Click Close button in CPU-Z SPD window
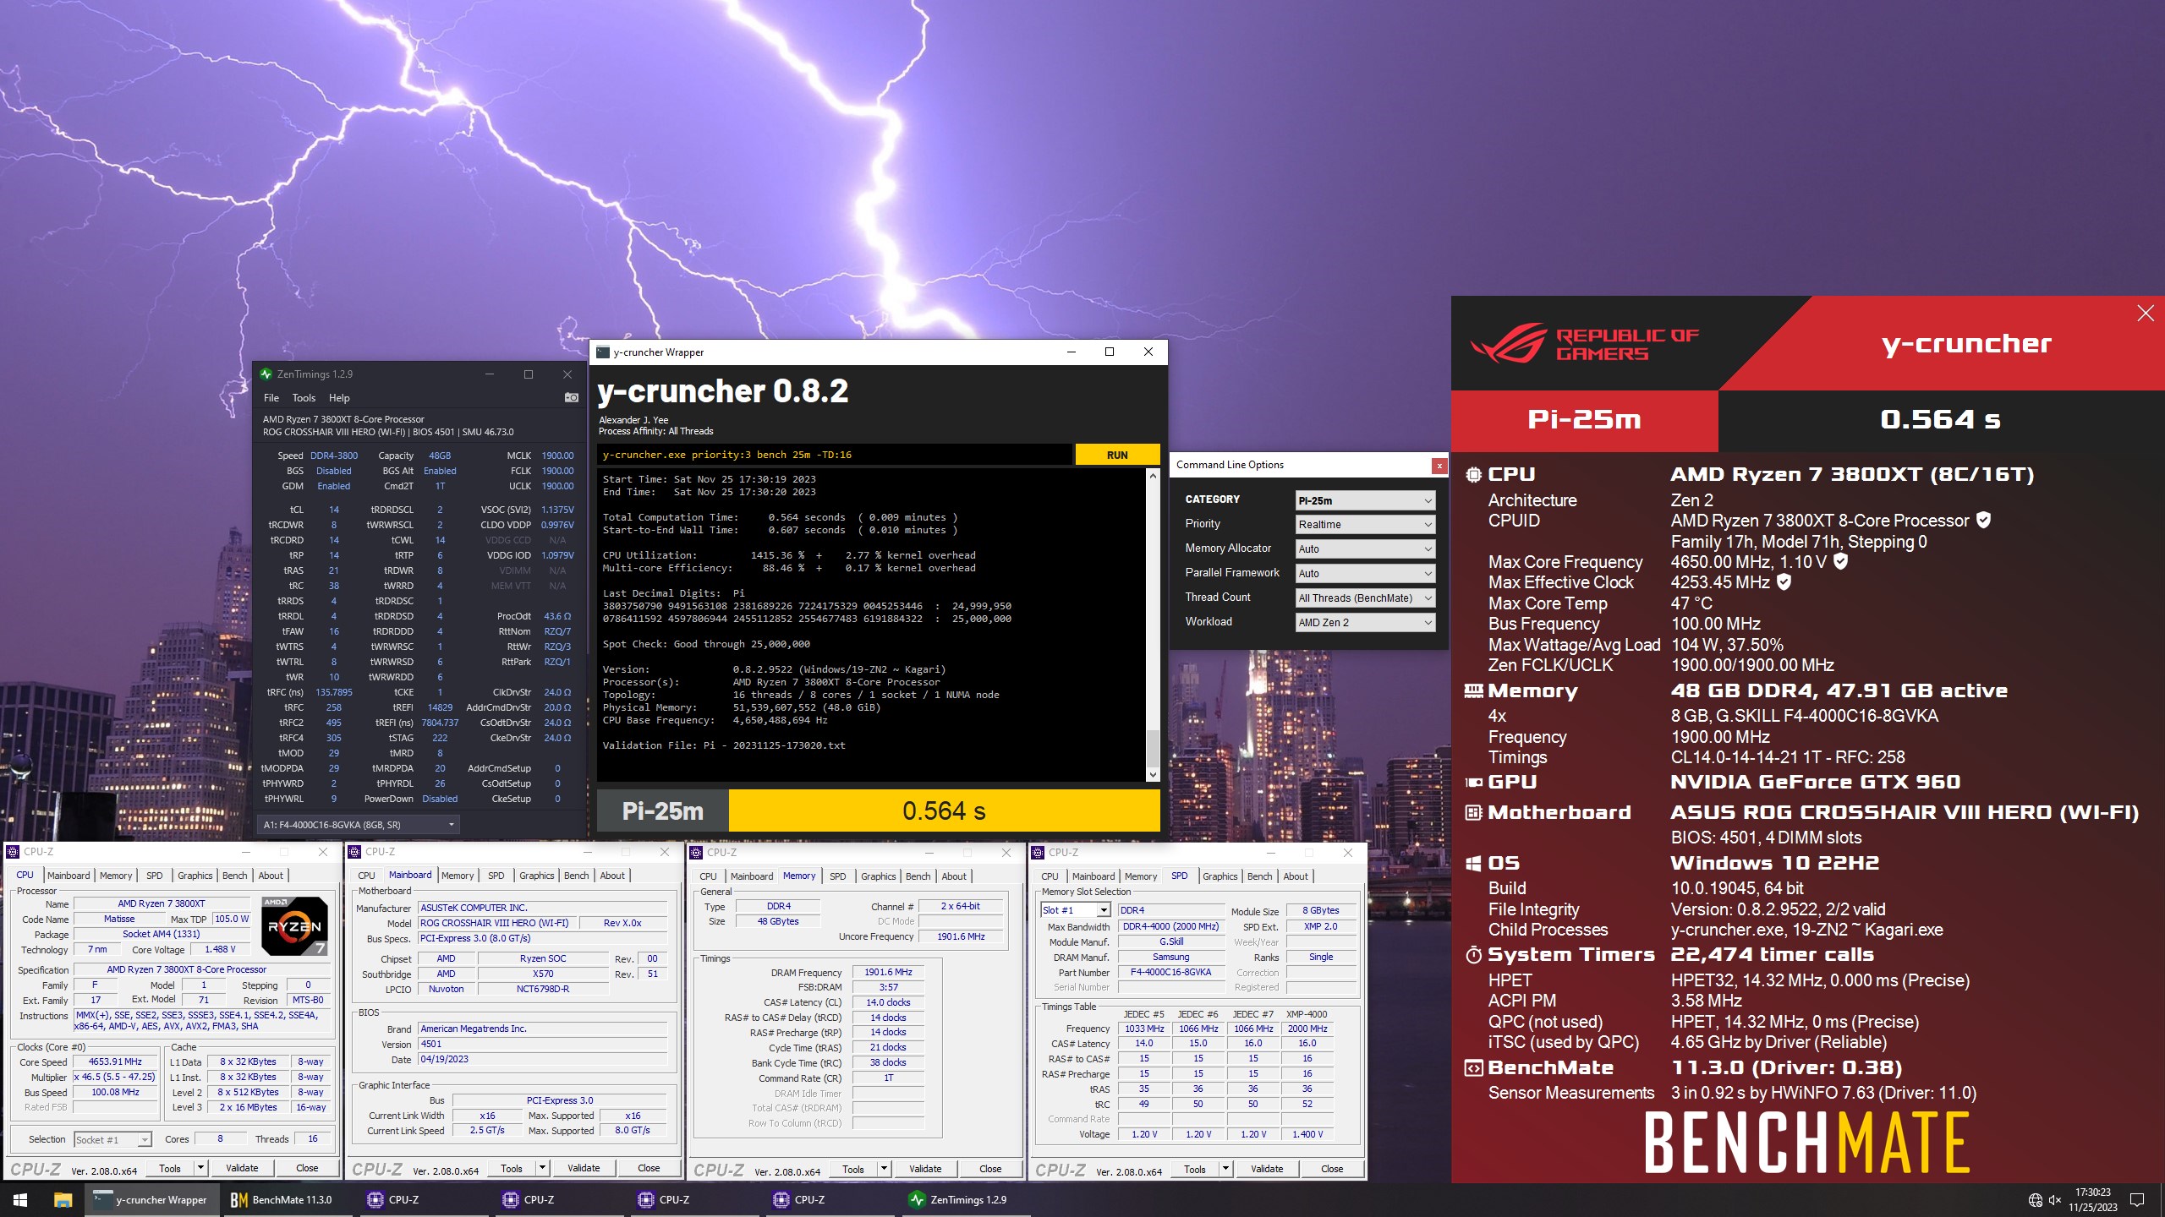2165x1217 pixels. pyautogui.click(x=1332, y=1170)
